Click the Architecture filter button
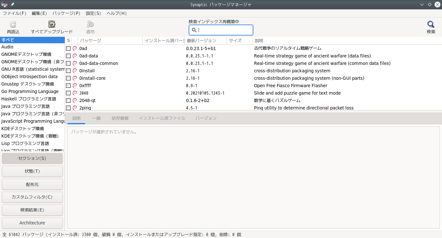Image resolution: width=442 pixels, height=238 pixels. [x=32, y=223]
